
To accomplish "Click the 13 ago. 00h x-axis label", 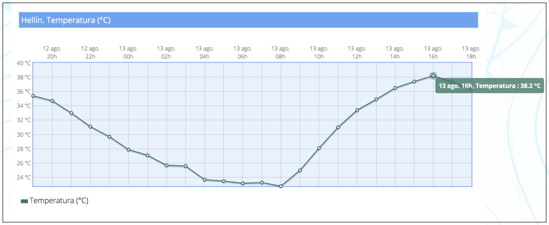I will (x=128, y=52).
